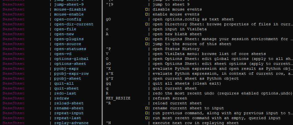This screenshot has width=293, height=125.
Task: Select the 'mouse-enable' command cell
Action: click(x=69, y=14)
